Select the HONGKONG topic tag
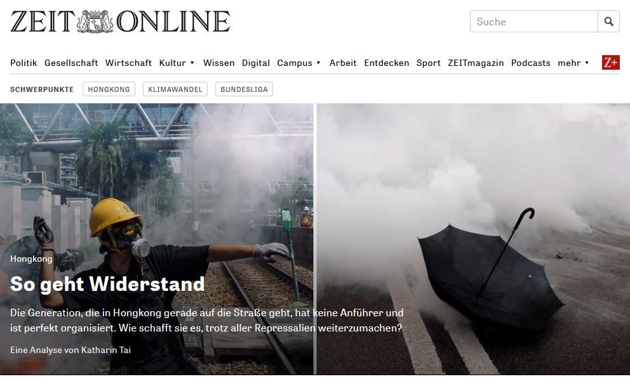Screen dimensions: 630x379 (109, 89)
